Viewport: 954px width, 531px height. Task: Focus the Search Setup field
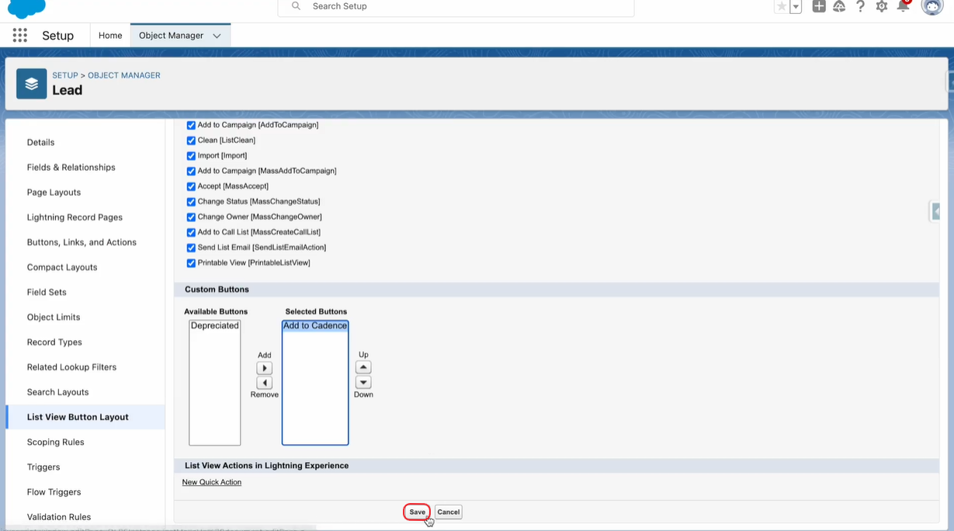(x=456, y=7)
